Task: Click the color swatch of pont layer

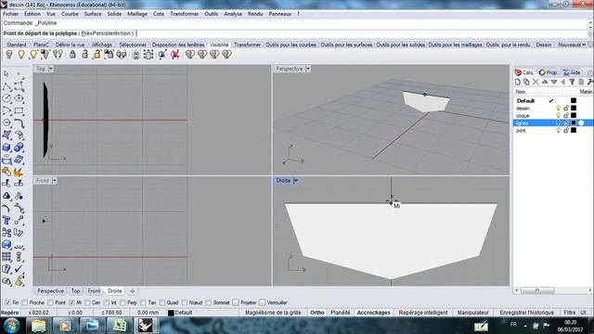Action: (x=574, y=130)
